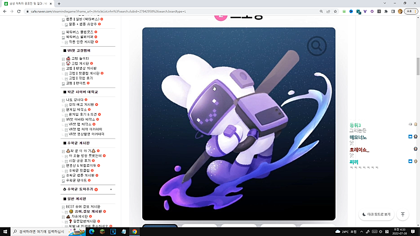Click the Chrome update pill button
The image size is (420, 236).
[x=411, y=12]
